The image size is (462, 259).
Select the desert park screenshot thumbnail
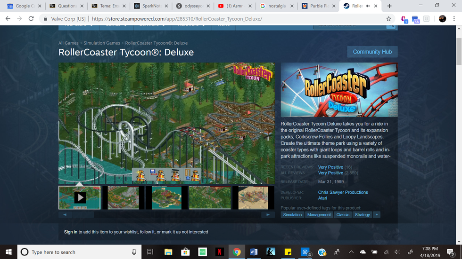point(254,197)
